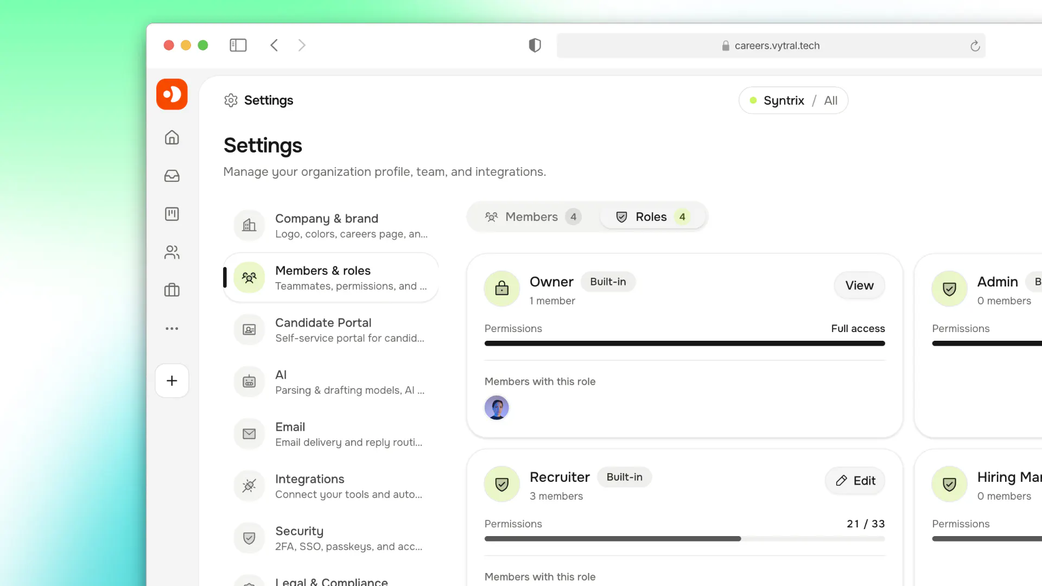Click the Admin role title
This screenshot has height=586, width=1042.
997,282
